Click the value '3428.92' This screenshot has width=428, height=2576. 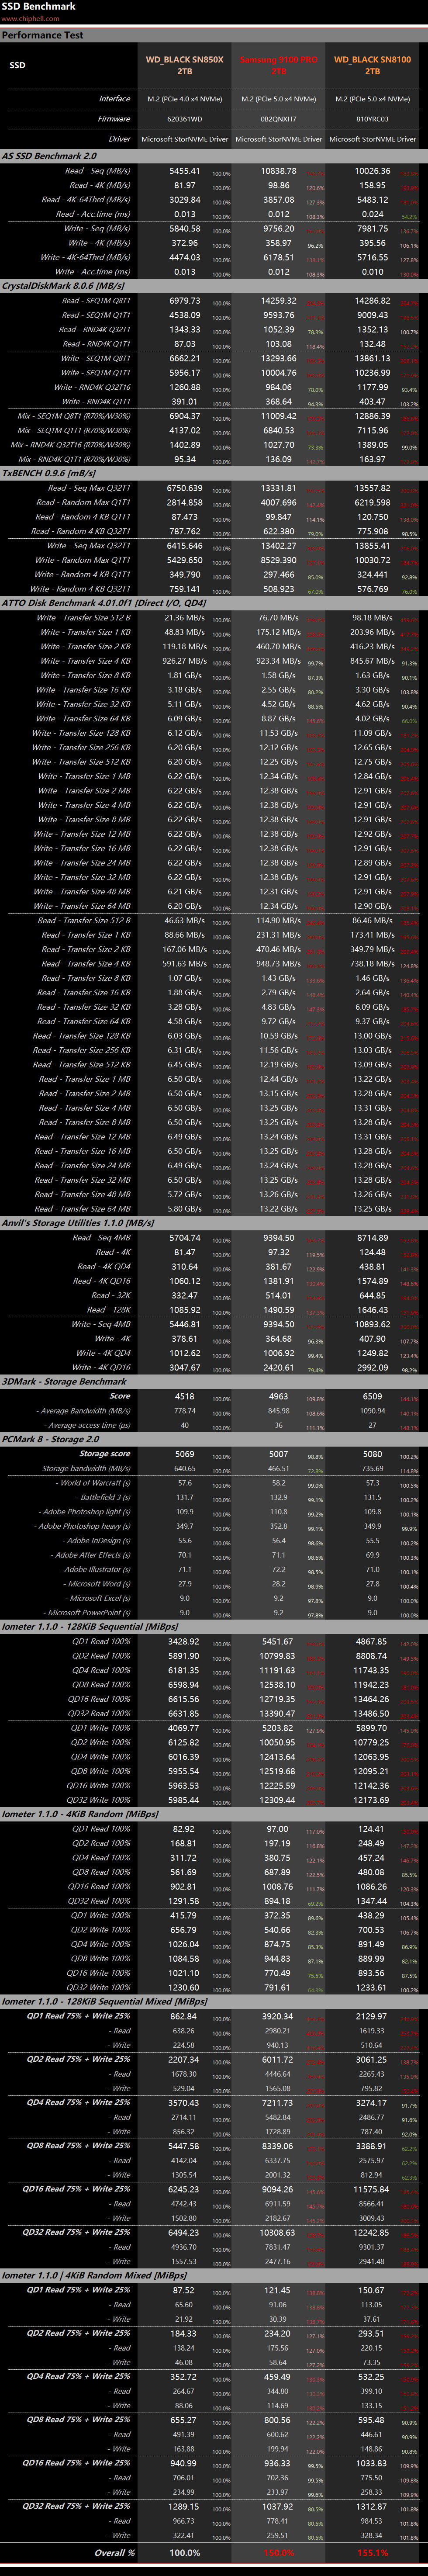click(x=185, y=1641)
